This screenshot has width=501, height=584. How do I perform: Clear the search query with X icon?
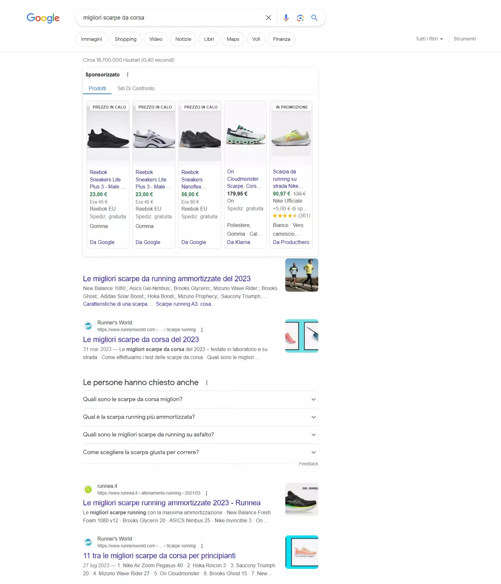tap(268, 18)
